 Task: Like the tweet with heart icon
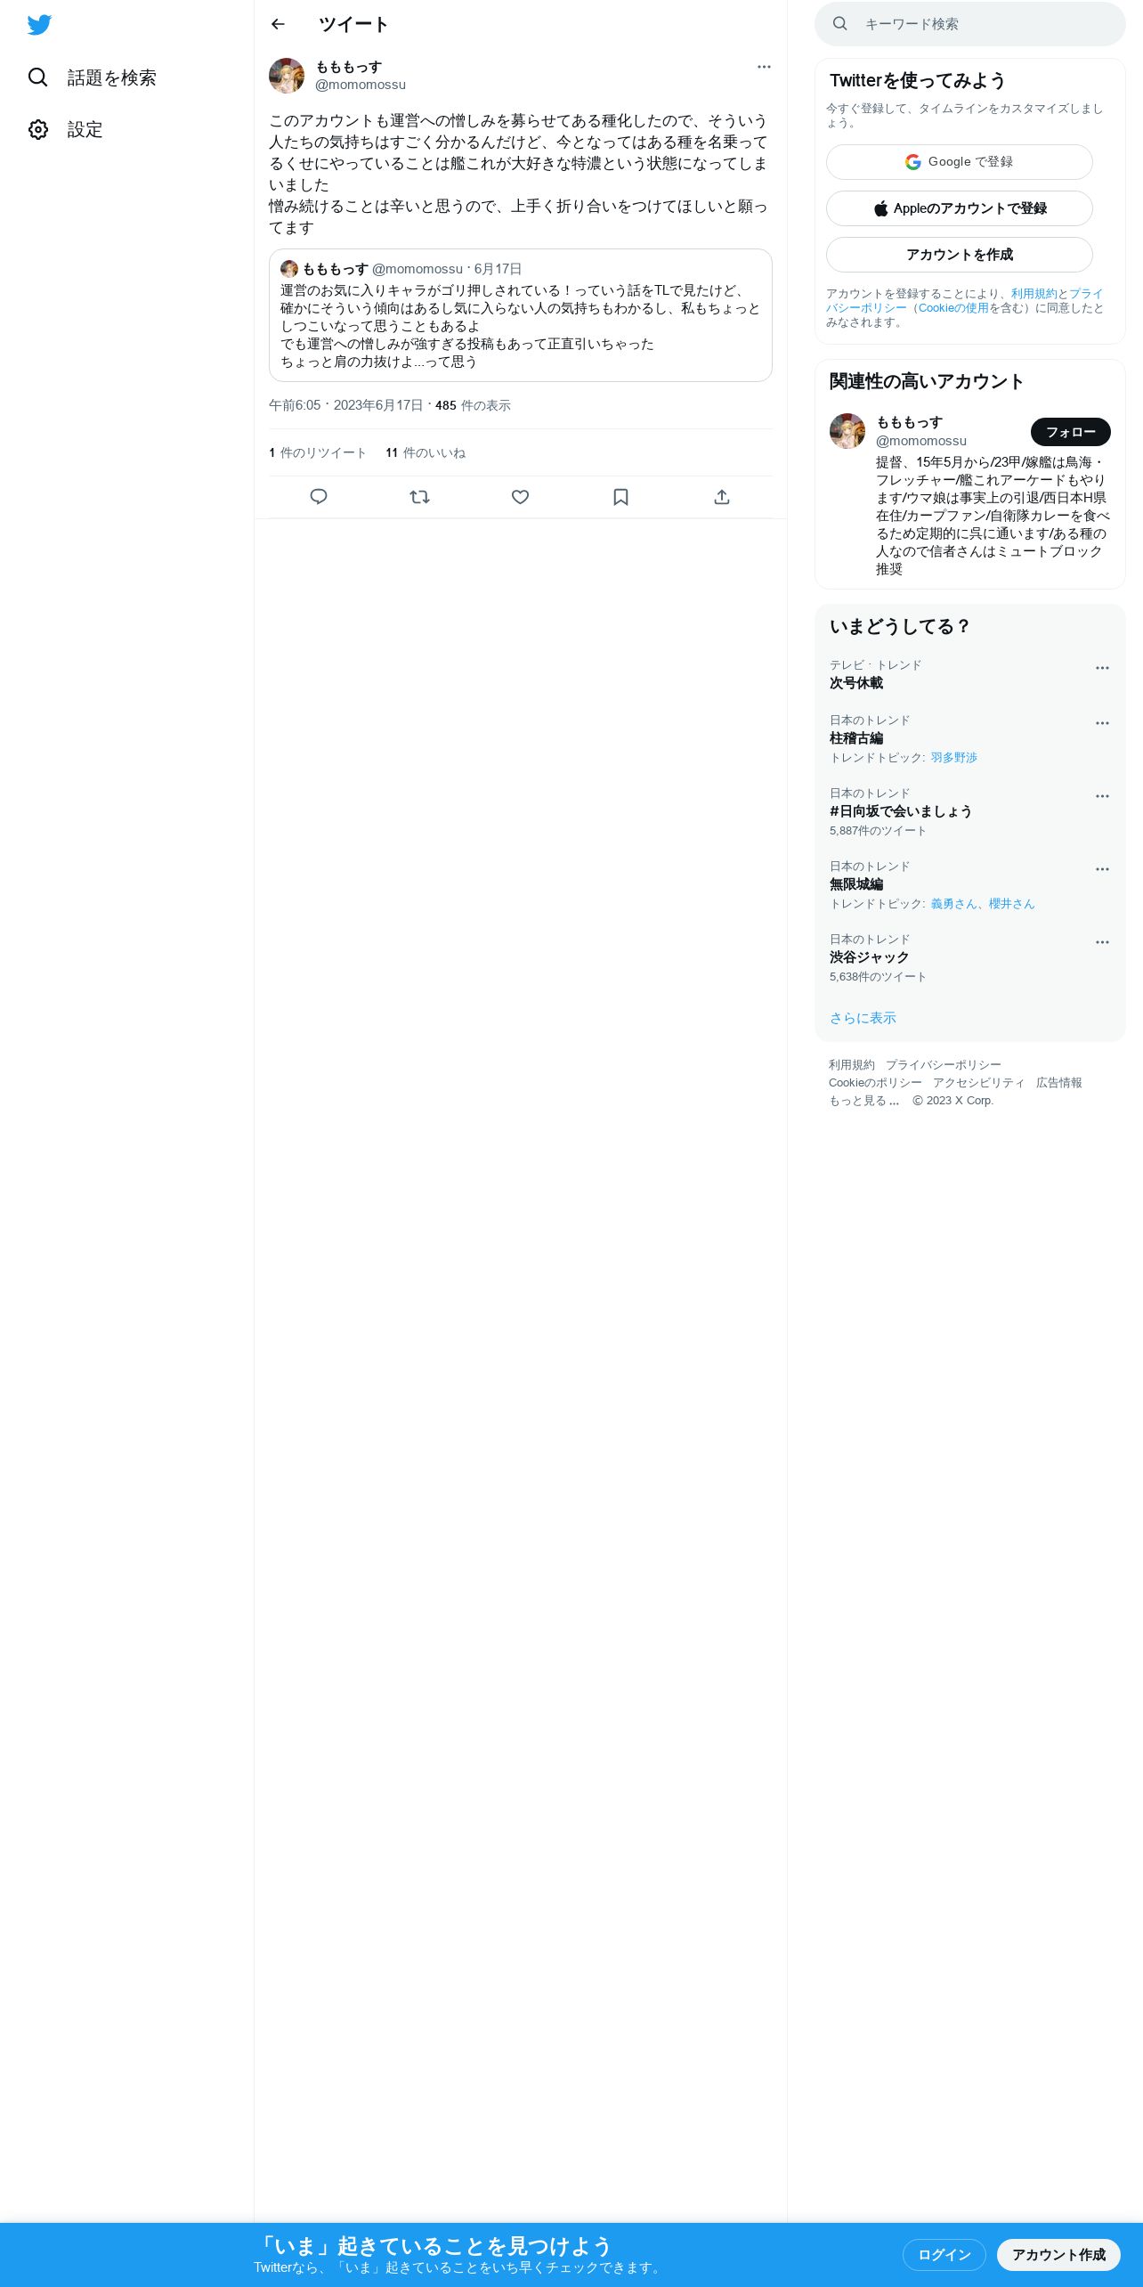point(521,497)
